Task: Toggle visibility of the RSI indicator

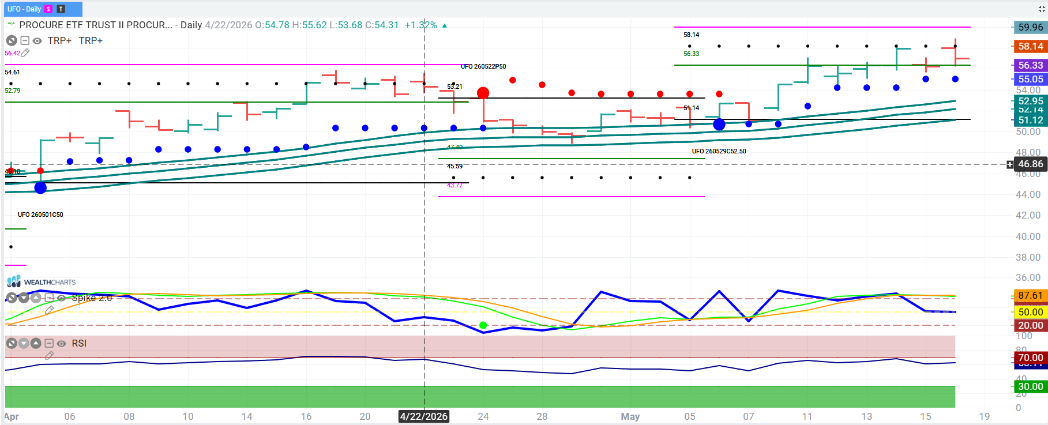Action: pyautogui.click(x=61, y=344)
